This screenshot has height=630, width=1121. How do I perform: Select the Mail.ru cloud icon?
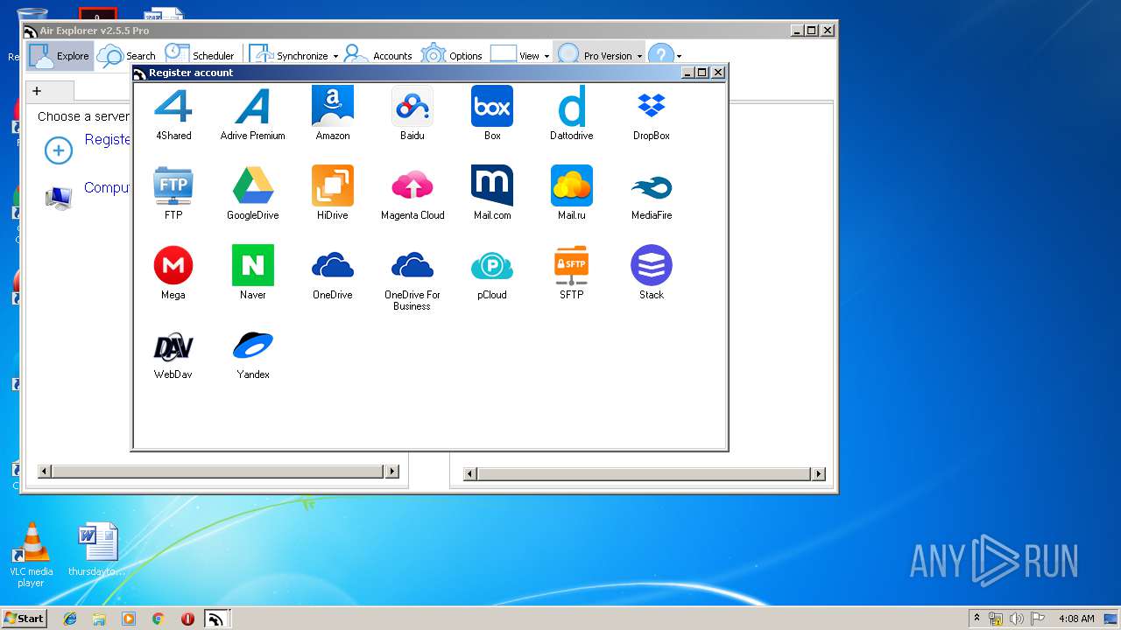[x=572, y=185]
